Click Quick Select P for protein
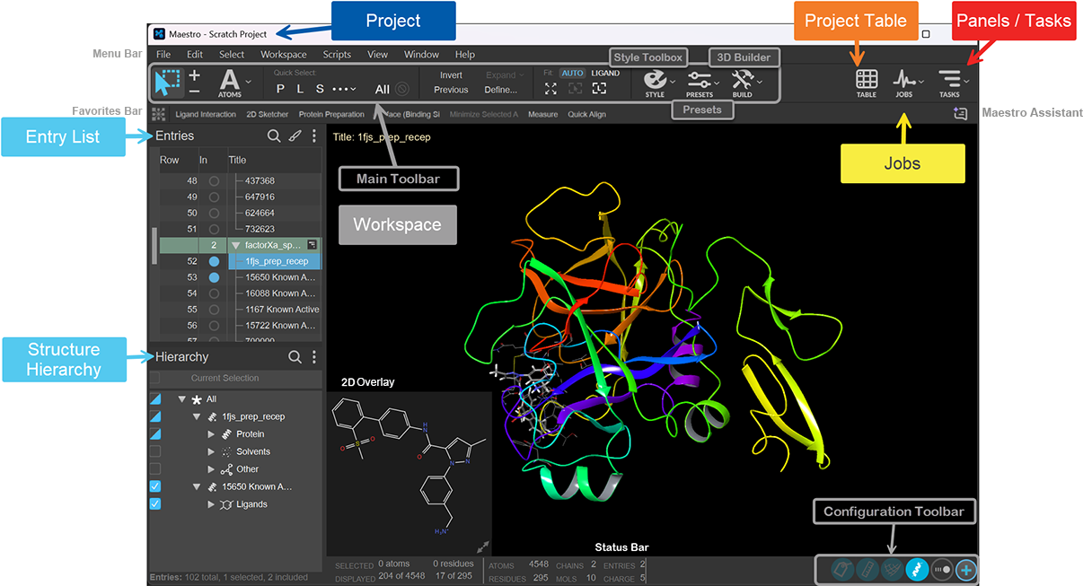This screenshot has height=586, width=1092. (x=280, y=89)
